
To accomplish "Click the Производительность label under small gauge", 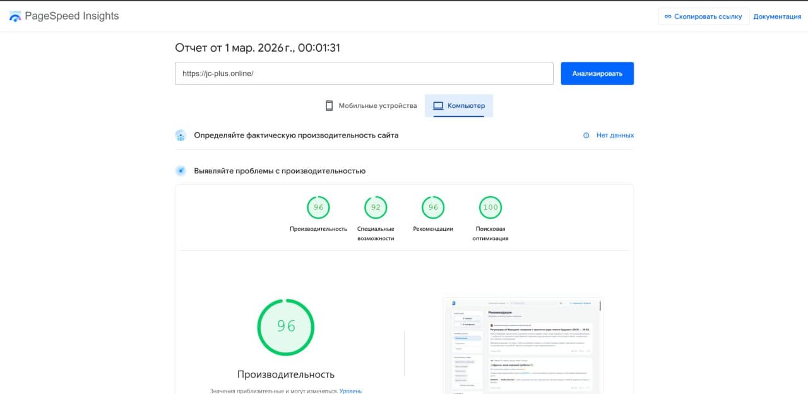I will [x=318, y=229].
